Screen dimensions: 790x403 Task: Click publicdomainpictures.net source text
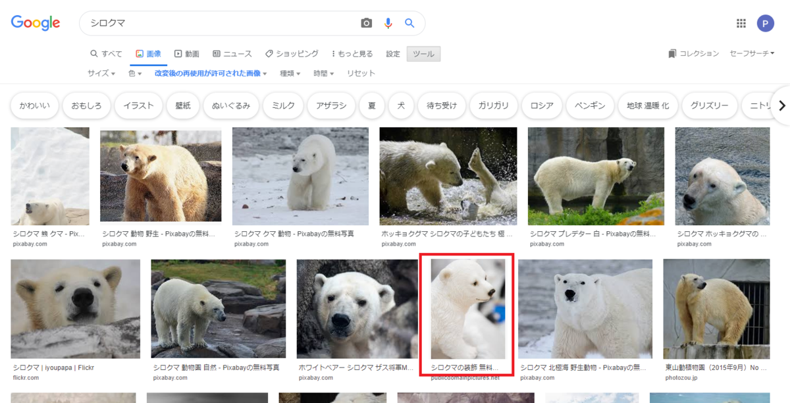pyautogui.click(x=465, y=378)
